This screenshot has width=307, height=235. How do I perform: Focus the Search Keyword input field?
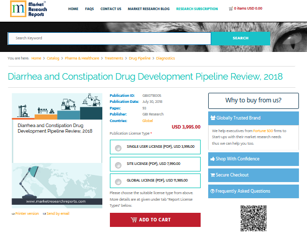pyautogui.click(x=109, y=39)
